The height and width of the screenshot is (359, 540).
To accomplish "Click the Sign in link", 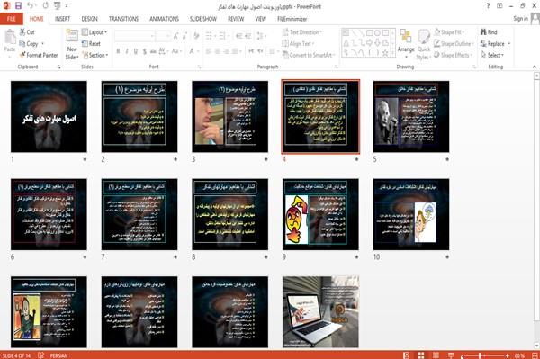I will (520, 19).
